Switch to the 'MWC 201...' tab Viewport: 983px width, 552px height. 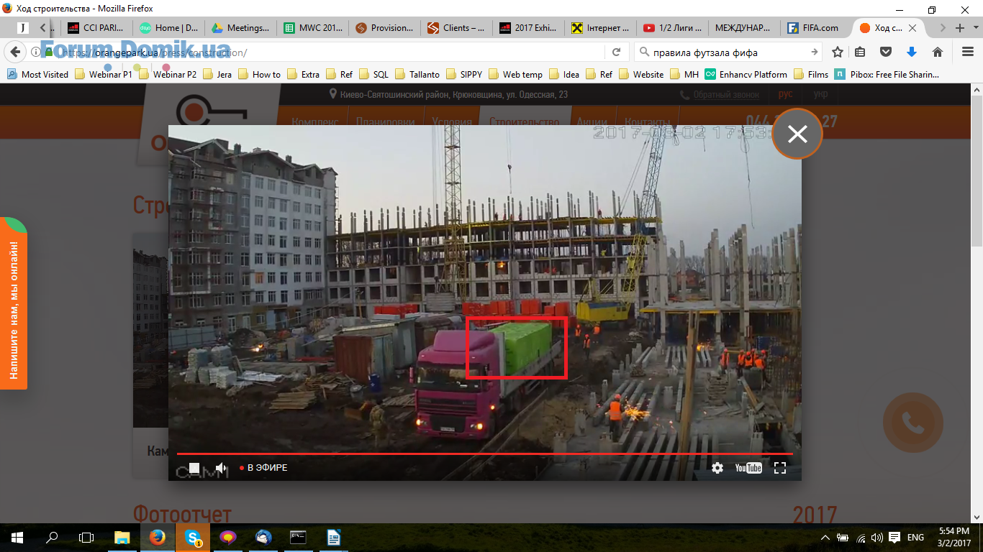click(x=312, y=28)
